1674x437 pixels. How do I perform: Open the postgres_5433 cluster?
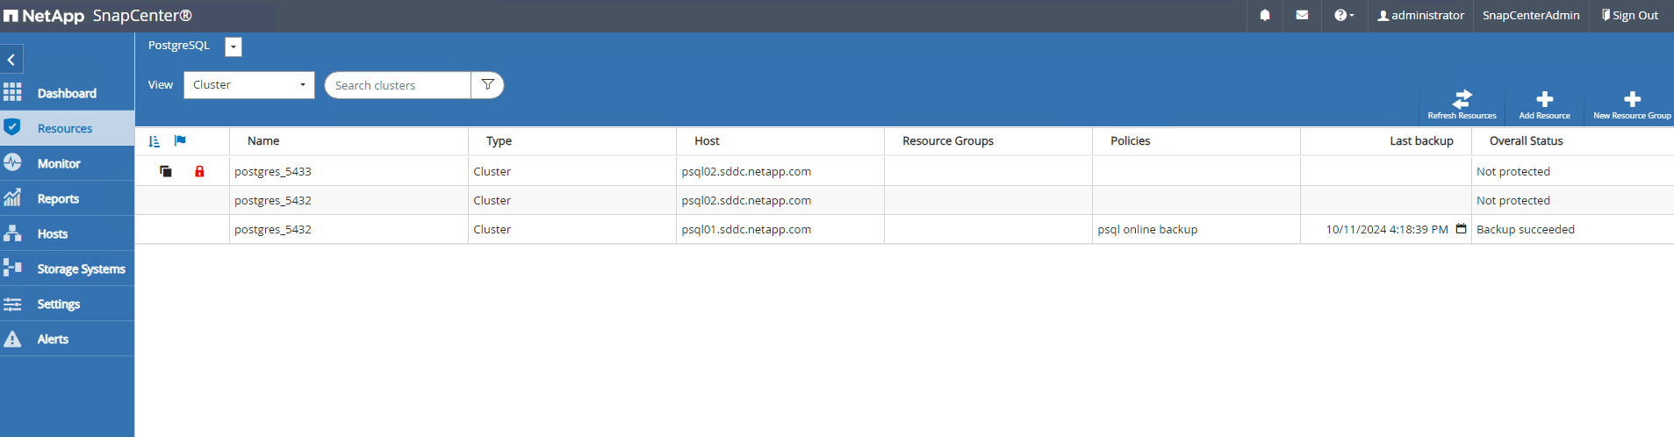(273, 171)
